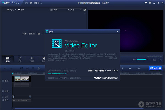165x110 pixels.
Task: Click the register key icon
Action: (145, 3)
